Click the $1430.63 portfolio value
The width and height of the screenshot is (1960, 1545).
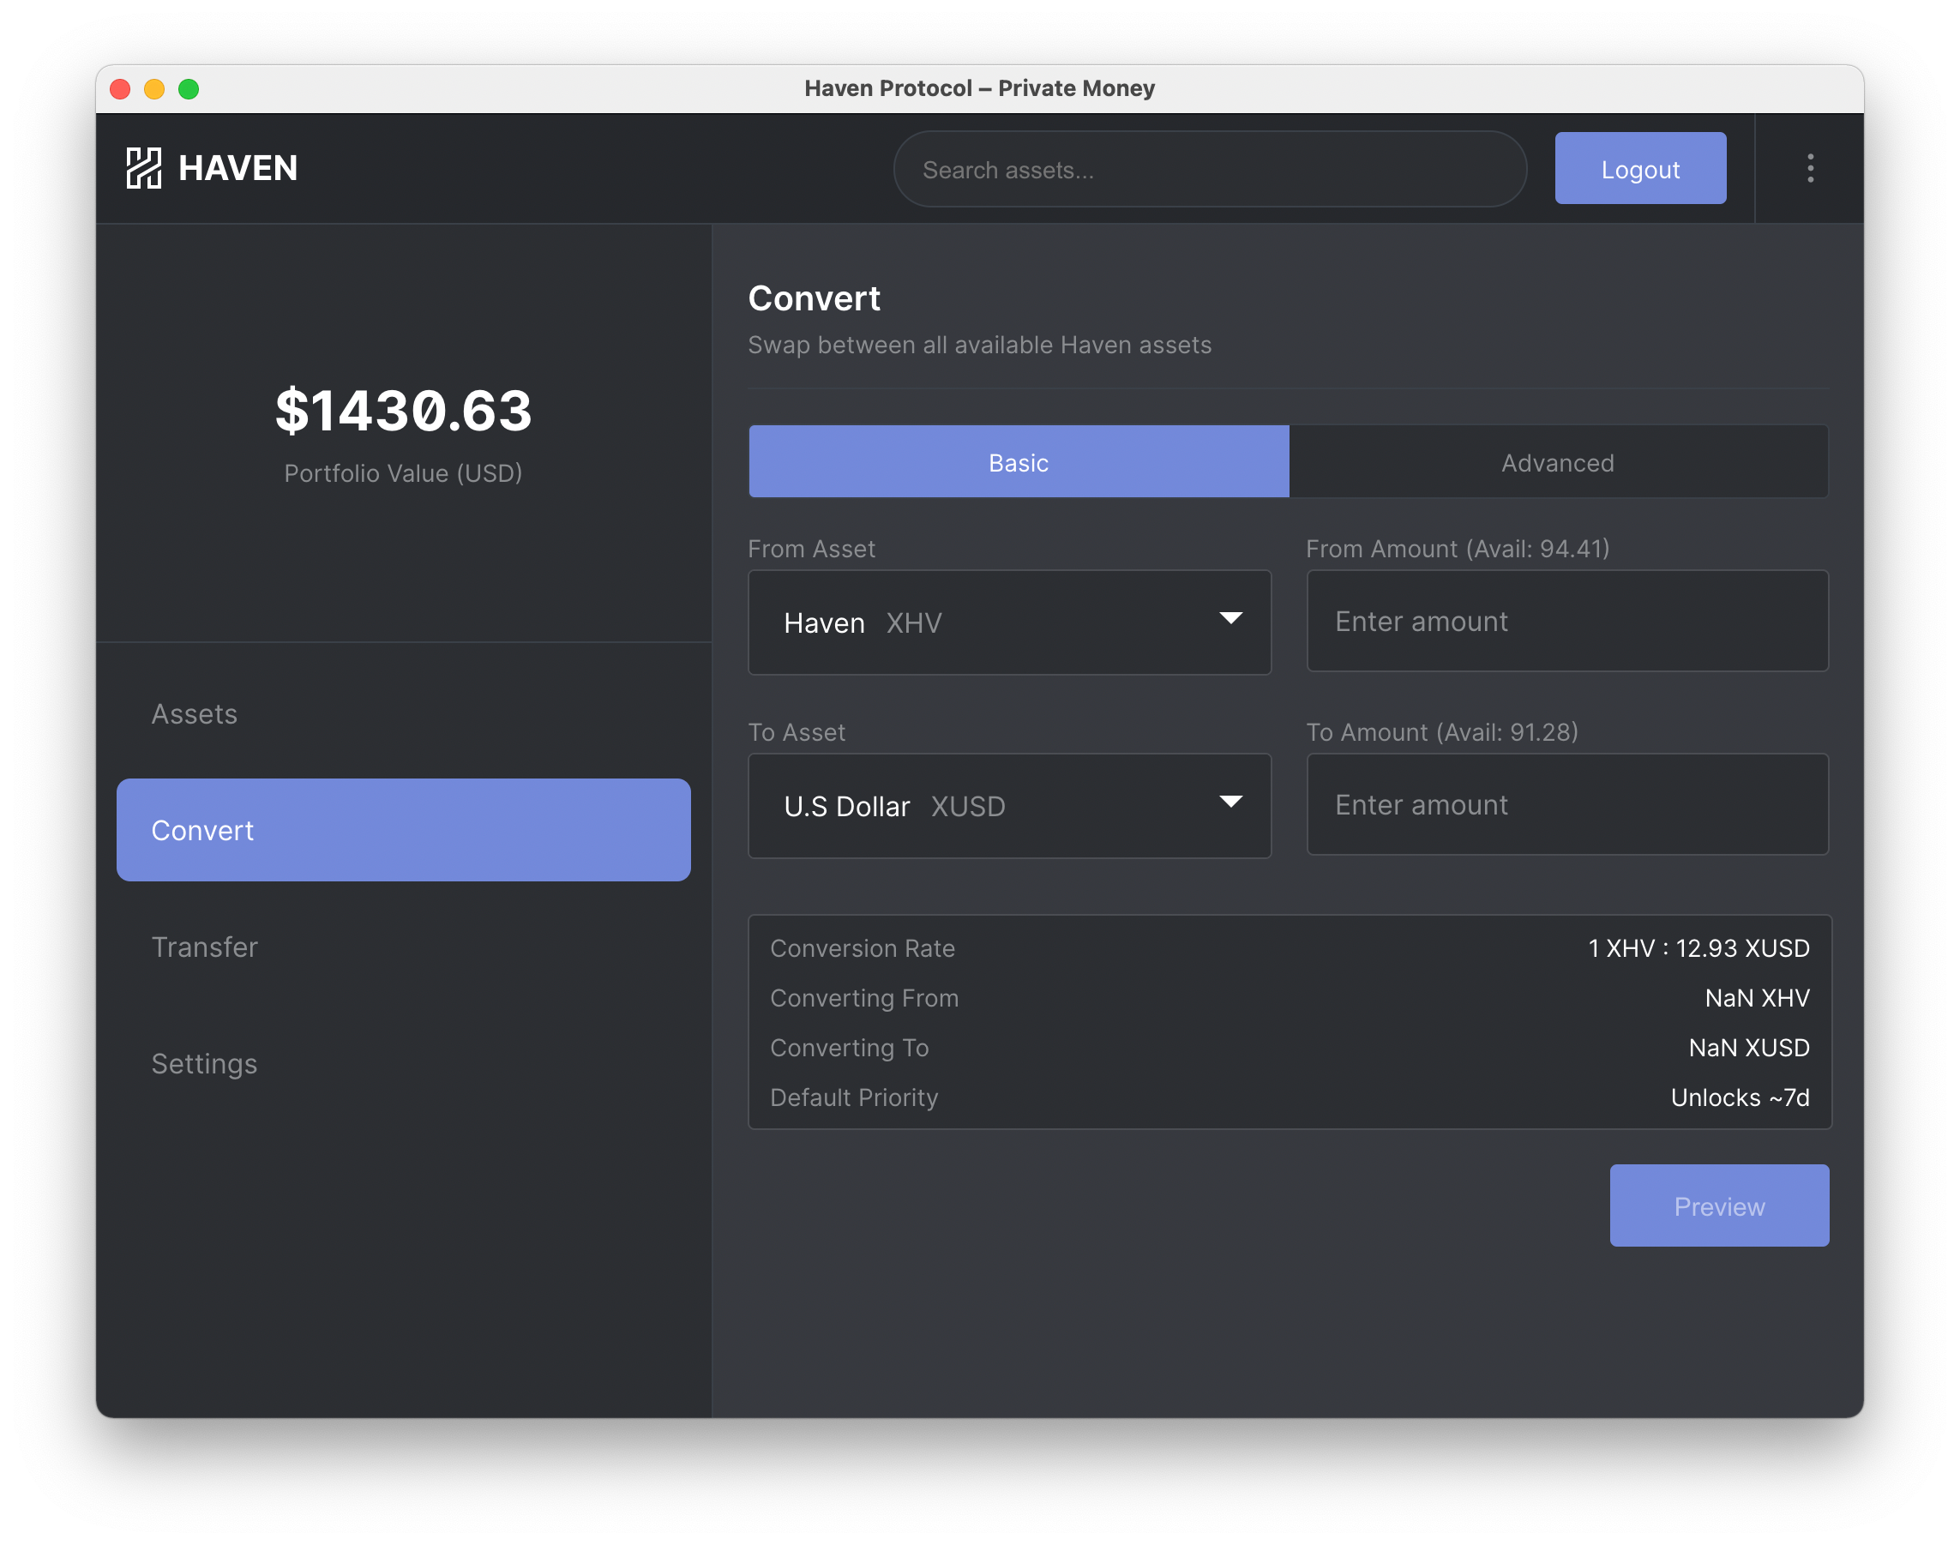[x=403, y=411]
